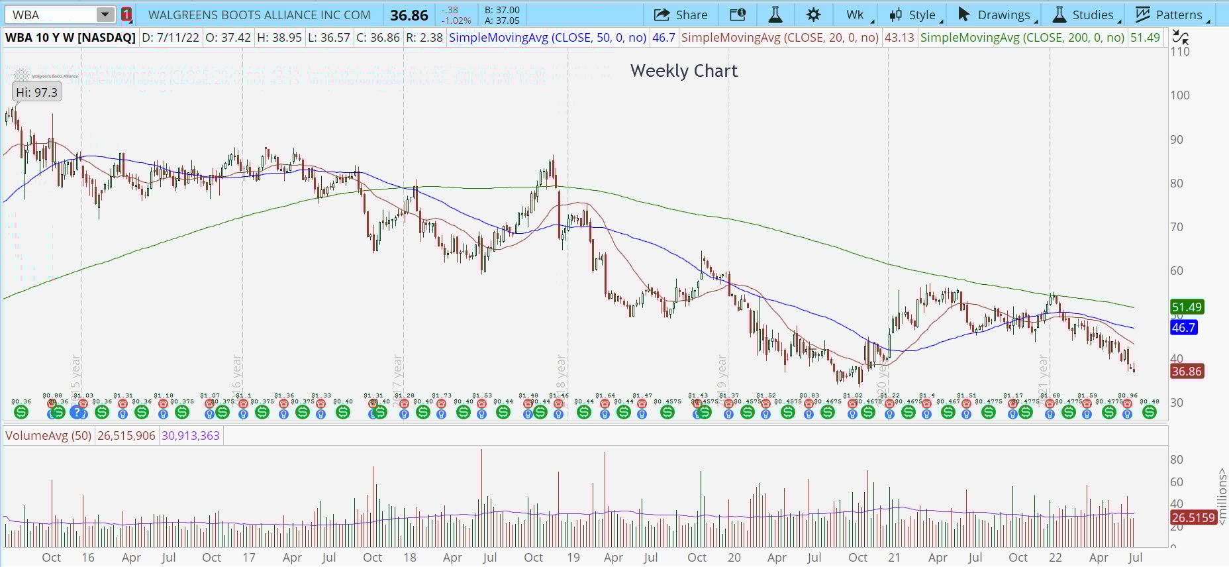The width and height of the screenshot is (1229, 567).
Task: Select the SimpleMovingAvg (CLOSE, 200, 0, no) study label
Action: point(1022,37)
